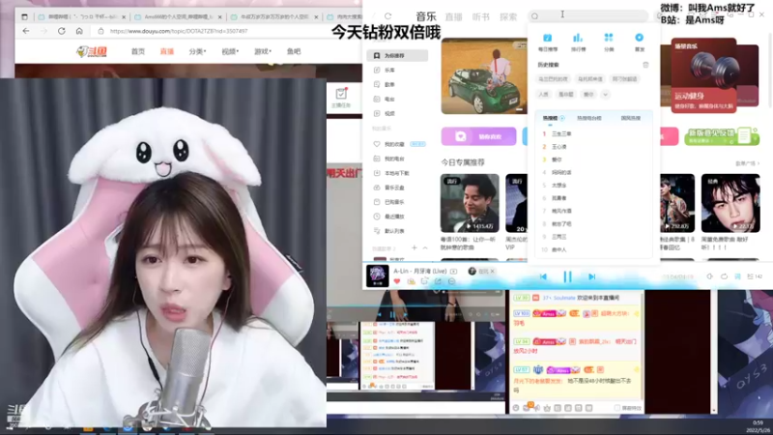Open the 粤语100首 playlist thumbnail
The height and width of the screenshot is (435, 773).
pyautogui.click(x=470, y=203)
